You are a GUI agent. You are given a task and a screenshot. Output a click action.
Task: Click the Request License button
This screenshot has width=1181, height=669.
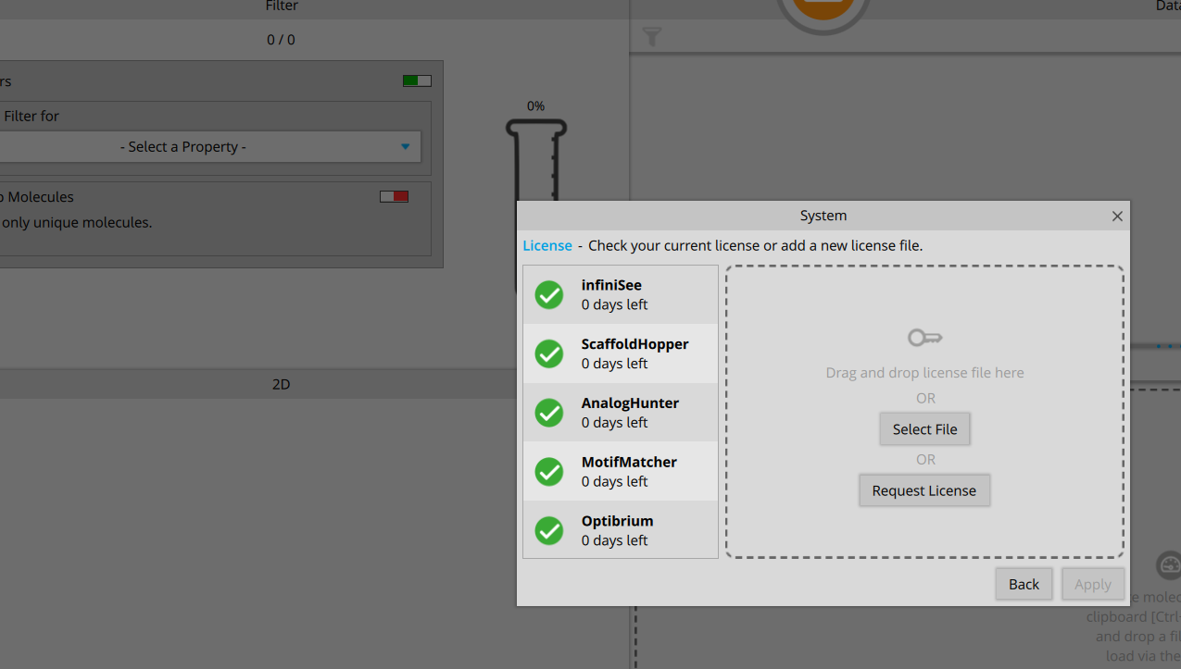point(924,490)
